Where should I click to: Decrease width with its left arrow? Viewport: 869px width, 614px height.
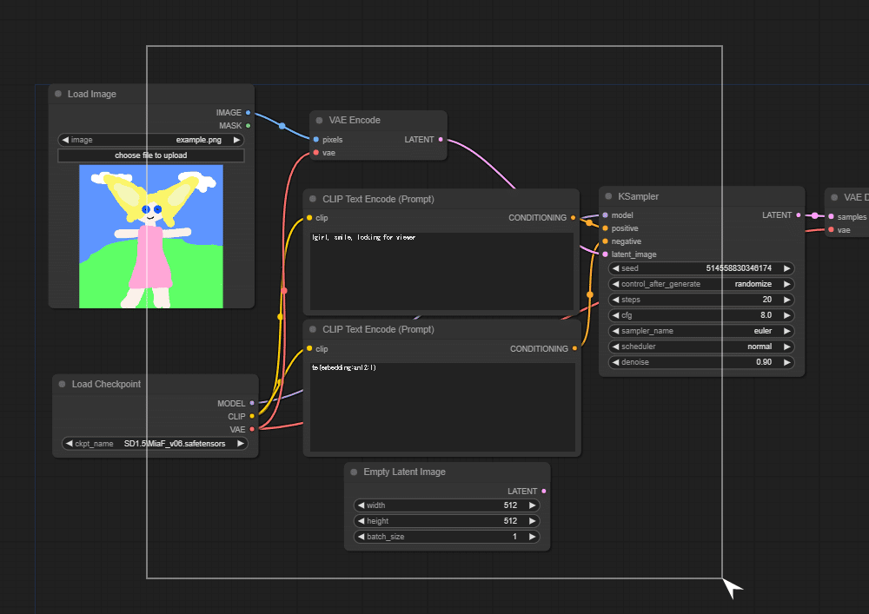pyautogui.click(x=362, y=505)
